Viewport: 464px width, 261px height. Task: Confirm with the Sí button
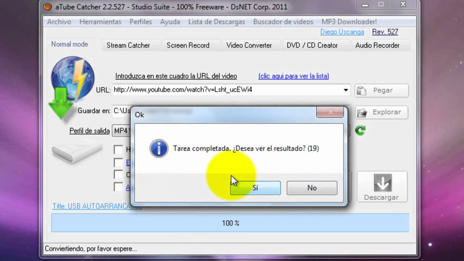[x=255, y=188]
